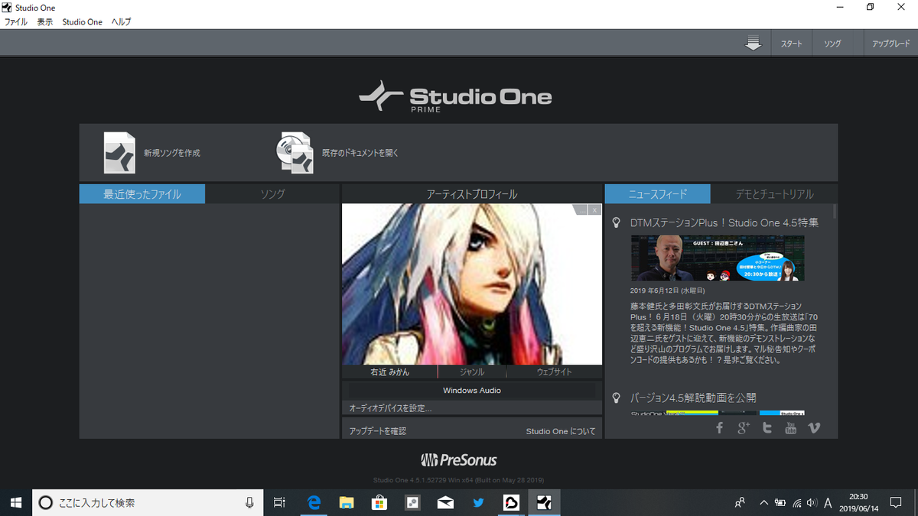The width and height of the screenshot is (918, 516).
Task: Open the Studio One menu
Action: tap(83, 22)
